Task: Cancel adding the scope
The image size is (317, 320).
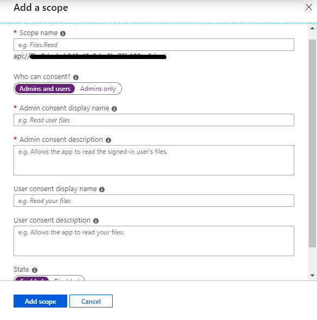Action: click(x=91, y=301)
